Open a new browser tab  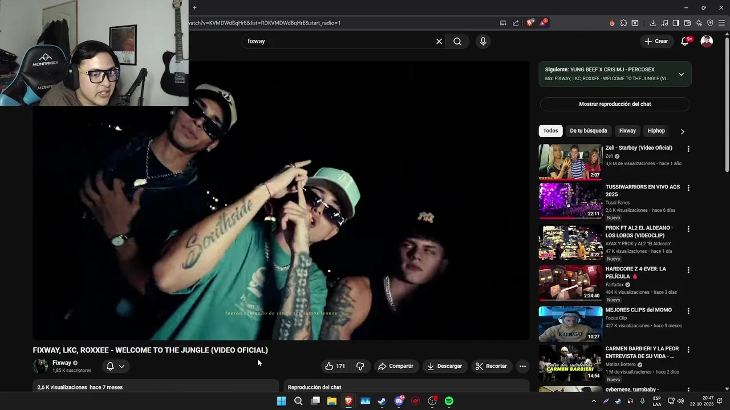(194, 7)
